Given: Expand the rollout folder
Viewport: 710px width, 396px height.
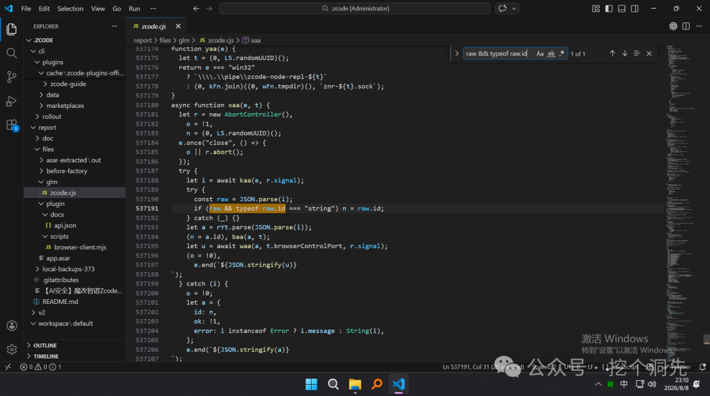Looking at the screenshot, I should pos(75,116).
